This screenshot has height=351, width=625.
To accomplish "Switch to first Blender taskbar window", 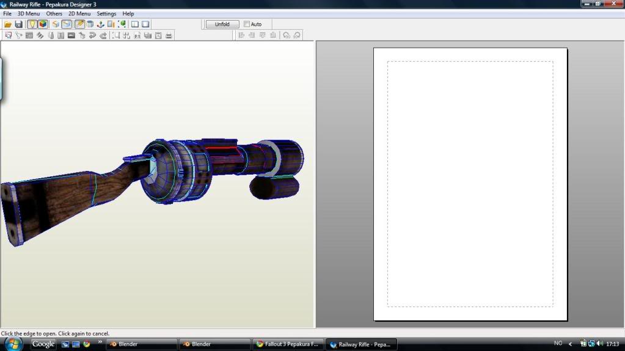I will pos(142,344).
